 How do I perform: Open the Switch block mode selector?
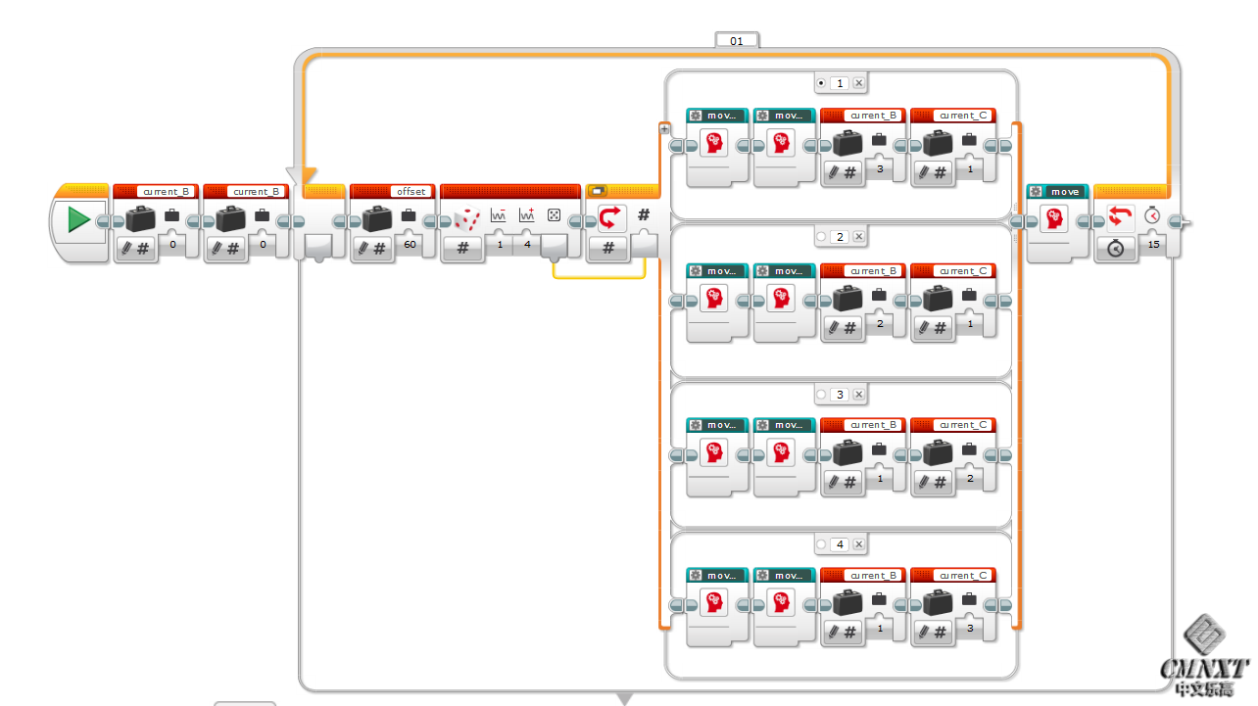click(608, 249)
